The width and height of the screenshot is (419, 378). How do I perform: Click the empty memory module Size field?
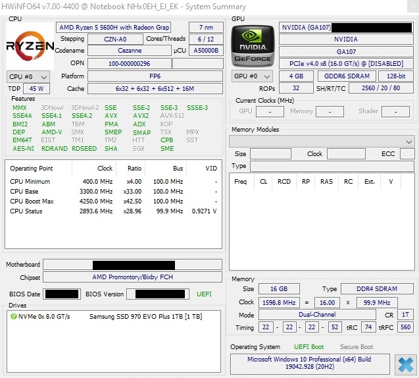click(270, 154)
